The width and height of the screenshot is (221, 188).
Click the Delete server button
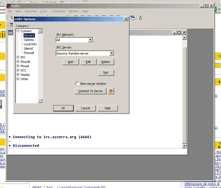point(106,62)
